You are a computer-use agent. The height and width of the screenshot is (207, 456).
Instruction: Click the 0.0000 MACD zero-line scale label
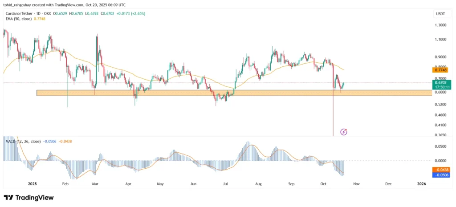click(x=440, y=160)
